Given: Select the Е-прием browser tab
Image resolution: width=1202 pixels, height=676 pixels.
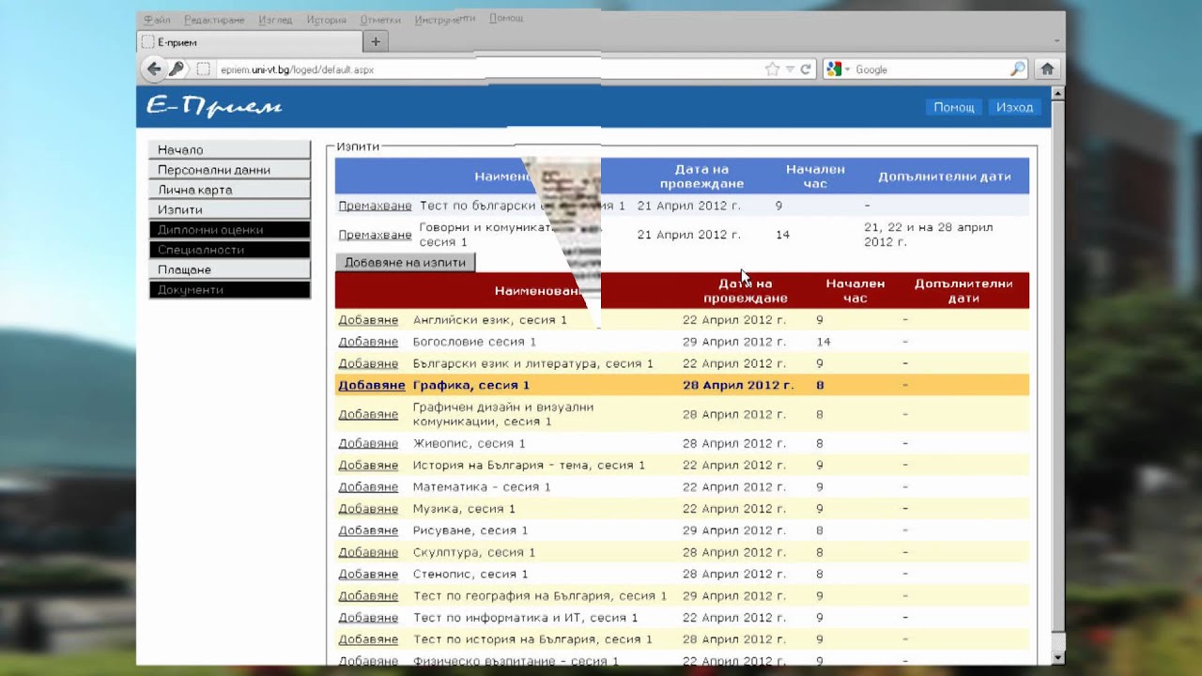Looking at the screenshot, I should 250,41.
